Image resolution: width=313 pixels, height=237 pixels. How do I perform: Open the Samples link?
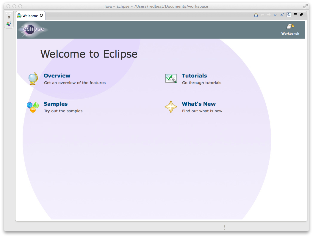click(x=56, y=104)
